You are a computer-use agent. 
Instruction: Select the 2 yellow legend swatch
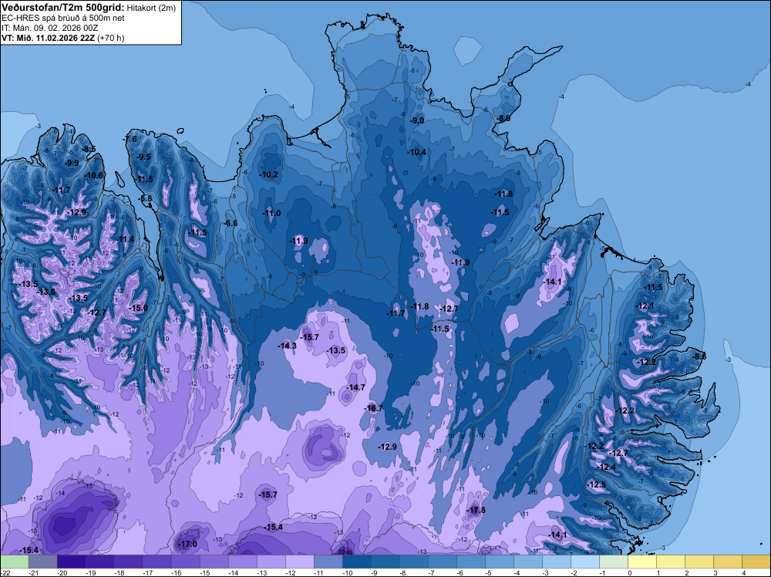[699, 562]
